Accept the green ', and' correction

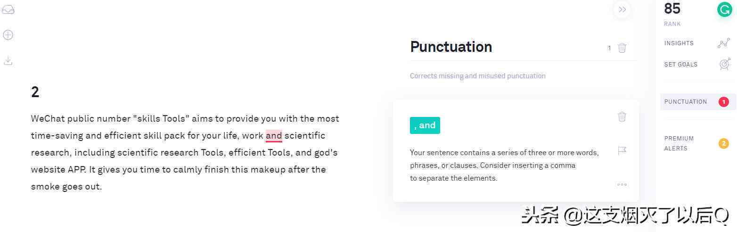[425, 125]
